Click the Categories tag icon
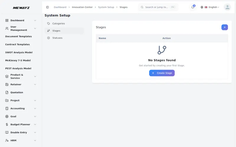Viewport: 236px width, 147px height. pos(48,24)
